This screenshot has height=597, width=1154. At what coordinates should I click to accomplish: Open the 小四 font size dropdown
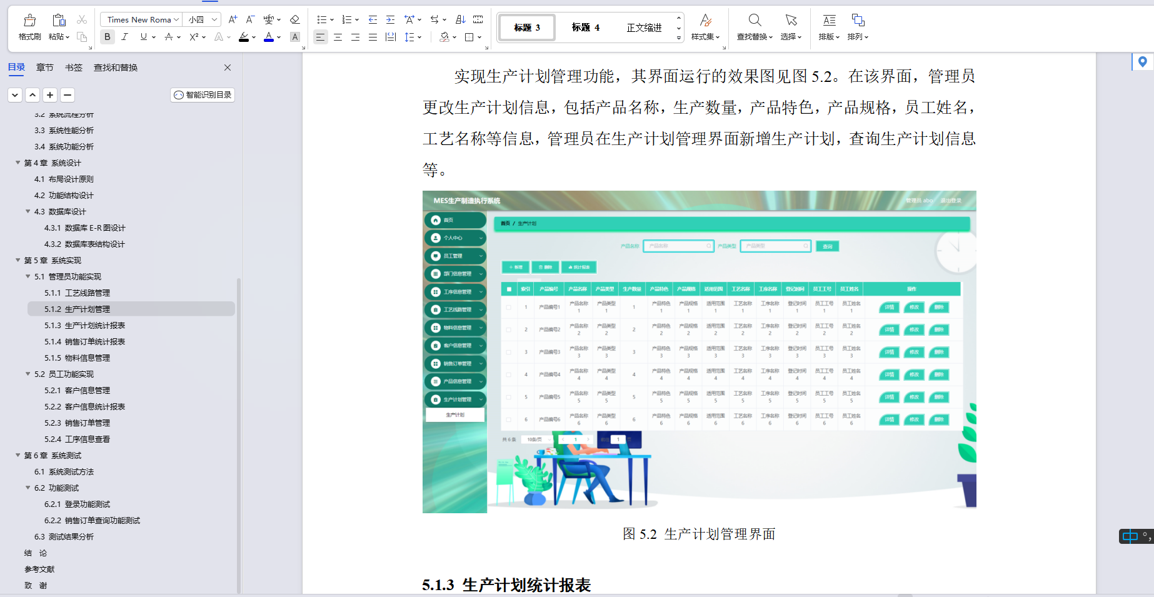tap(202, 19)
